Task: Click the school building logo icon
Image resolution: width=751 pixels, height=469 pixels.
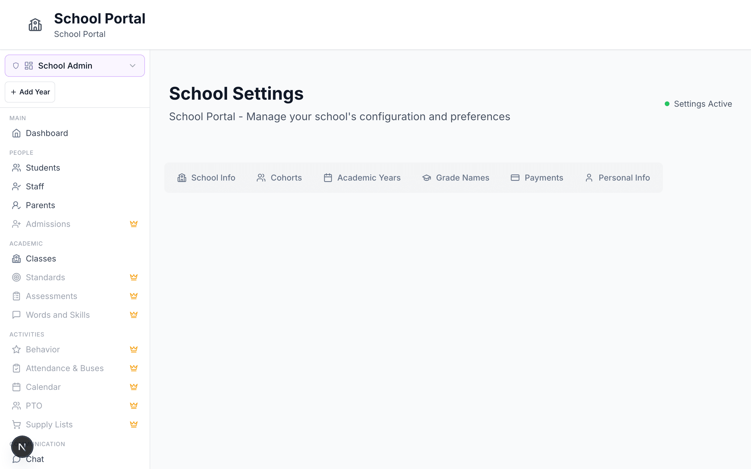Action: [35, 25]
